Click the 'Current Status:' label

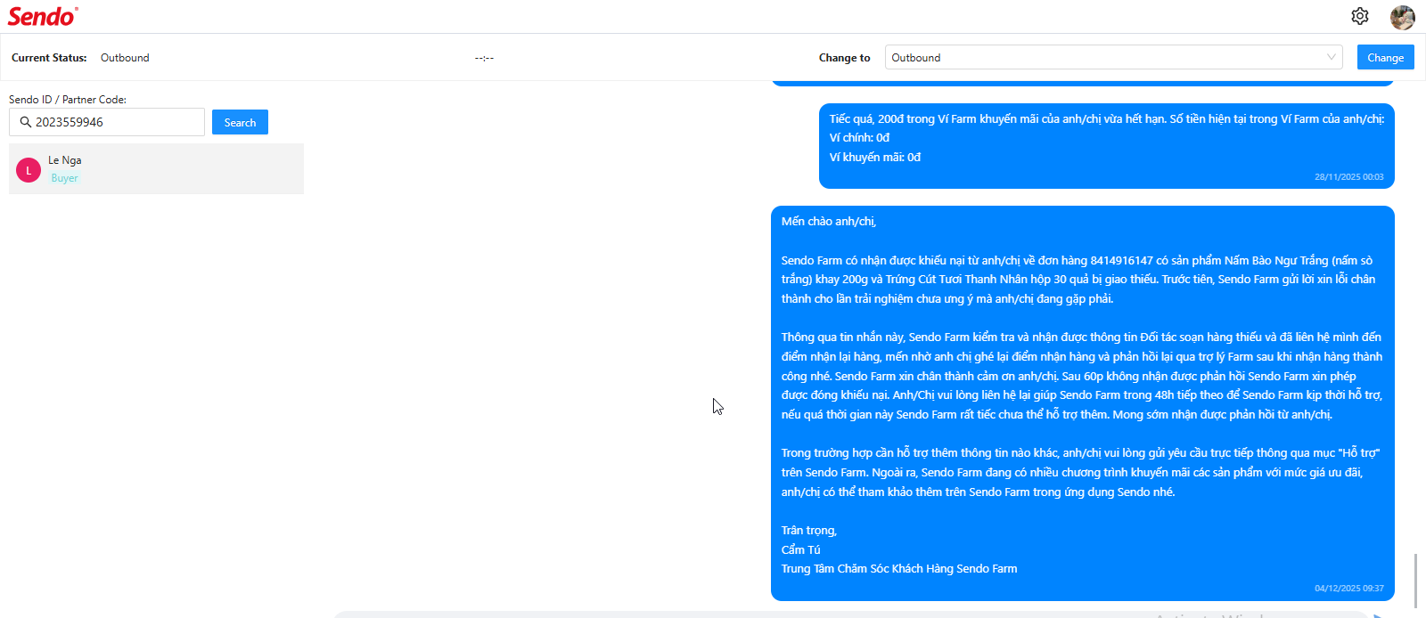pyautogui.click(x=49, y=58)
